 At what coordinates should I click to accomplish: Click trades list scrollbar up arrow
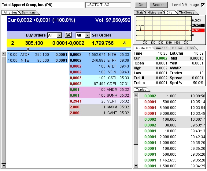point(136,95)
